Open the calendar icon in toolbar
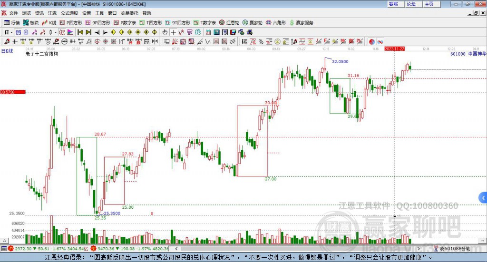487x262 pixels. click(x=208, y=32)
